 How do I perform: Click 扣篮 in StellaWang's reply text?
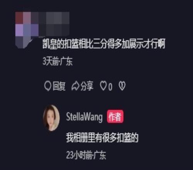click(x=124, y=138)
